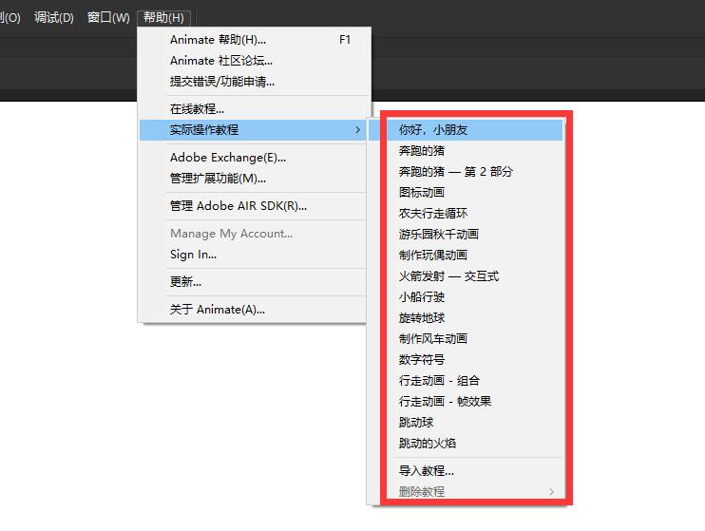Click 导入教程... entry
705x531 pixels.
[x=466, y=471]
